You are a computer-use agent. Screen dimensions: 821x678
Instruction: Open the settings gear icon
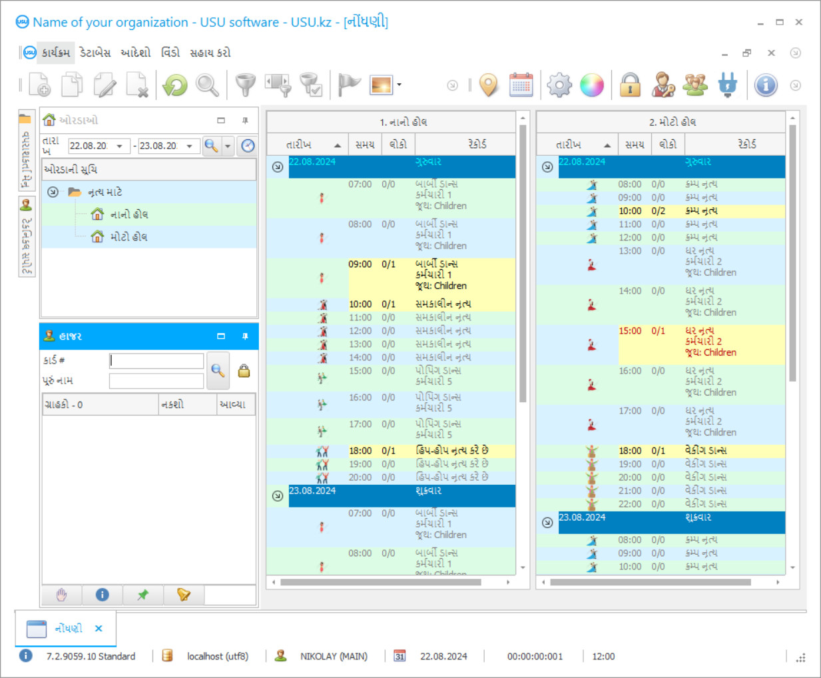pos(559,85)
